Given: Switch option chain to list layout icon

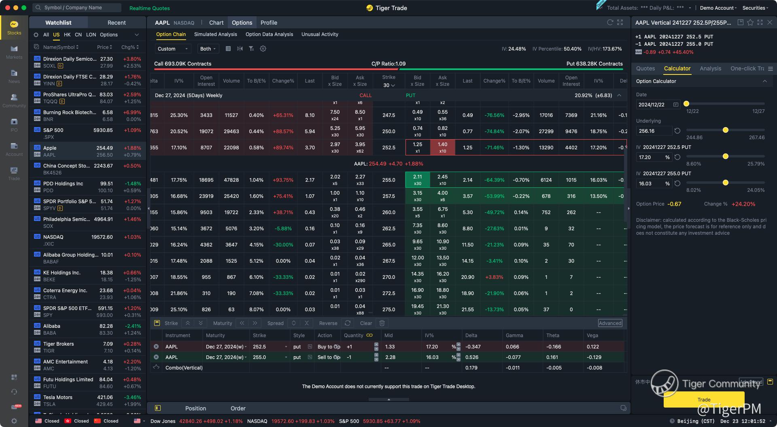Looking at the screenshot, I should 228,49.
